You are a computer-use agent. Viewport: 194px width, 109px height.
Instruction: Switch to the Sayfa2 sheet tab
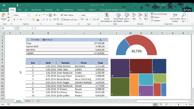pyautogui.click(x=28, y=101)
